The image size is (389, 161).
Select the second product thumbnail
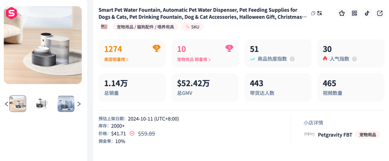pos(42,104)
